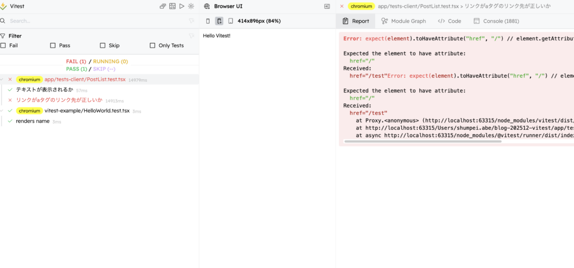Clear search using the filter-off icon
574x268 pixels.
(x=191, y=21)
